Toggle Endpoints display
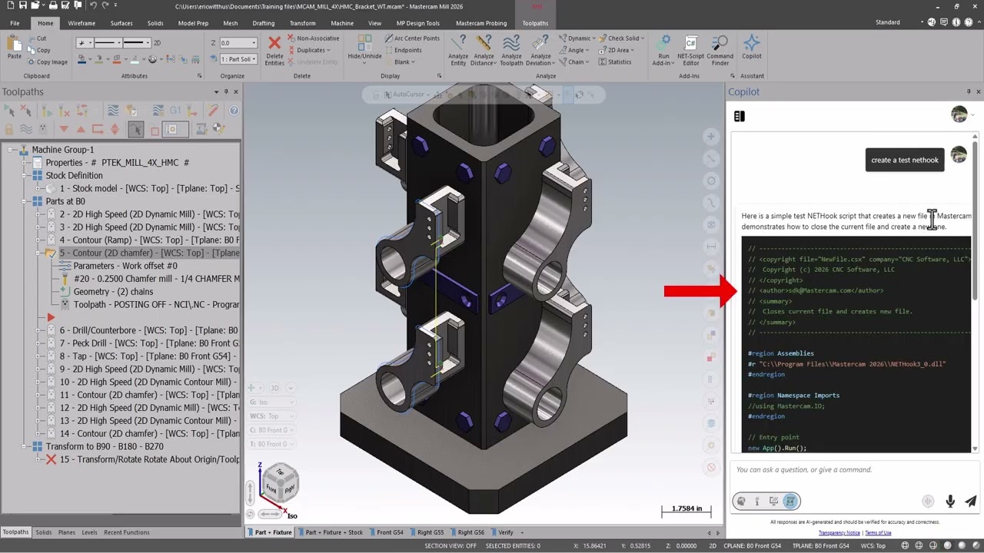This screenshot has height=553, width=984. tap(403, 50)
